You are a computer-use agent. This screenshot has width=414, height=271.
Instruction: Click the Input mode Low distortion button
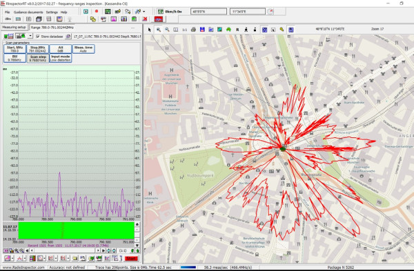(x=61, y=59)
